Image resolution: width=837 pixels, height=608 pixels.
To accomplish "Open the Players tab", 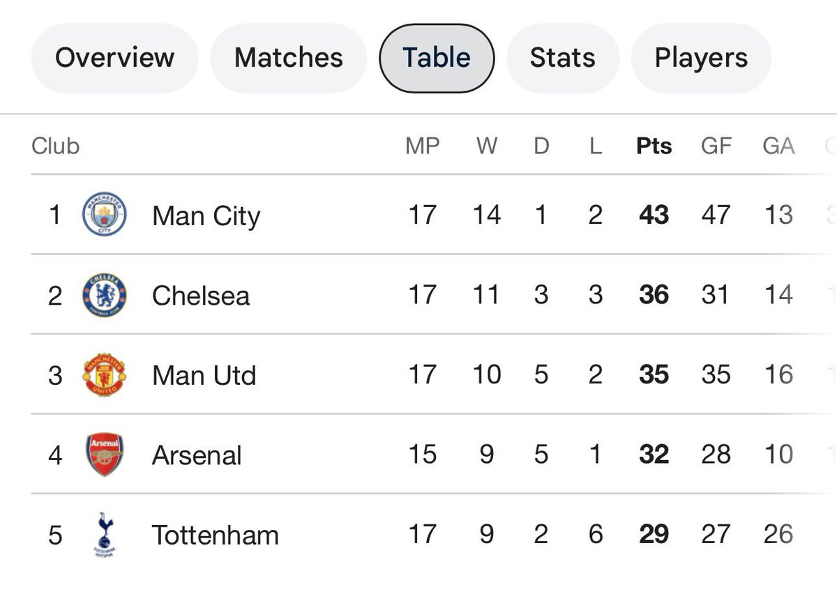I will click(700, 58).
